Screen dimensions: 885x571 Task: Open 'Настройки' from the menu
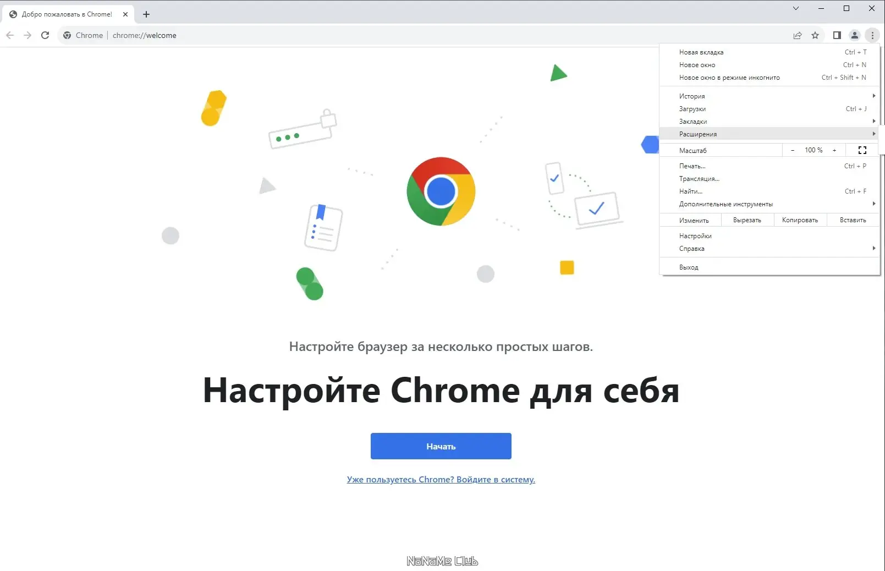pyautogui.click(x=769, y=236)
